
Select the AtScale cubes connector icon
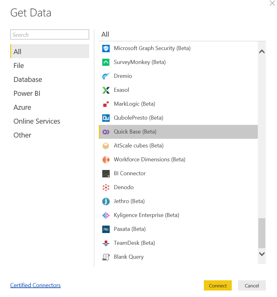(106, 146)
